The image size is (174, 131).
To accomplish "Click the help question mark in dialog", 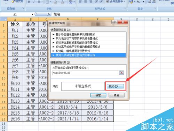I will tap(114, 22).
